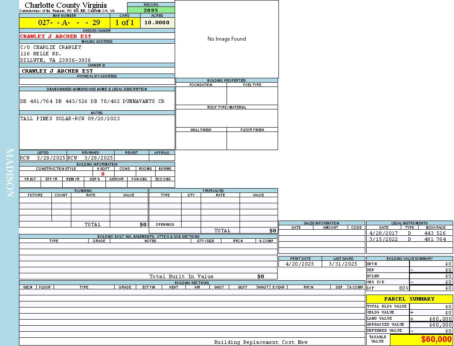Select the 4/28/2017 legal instrument row
Image resolution: width=454 pixels, height=346 pixels.
tap(409, 233)
